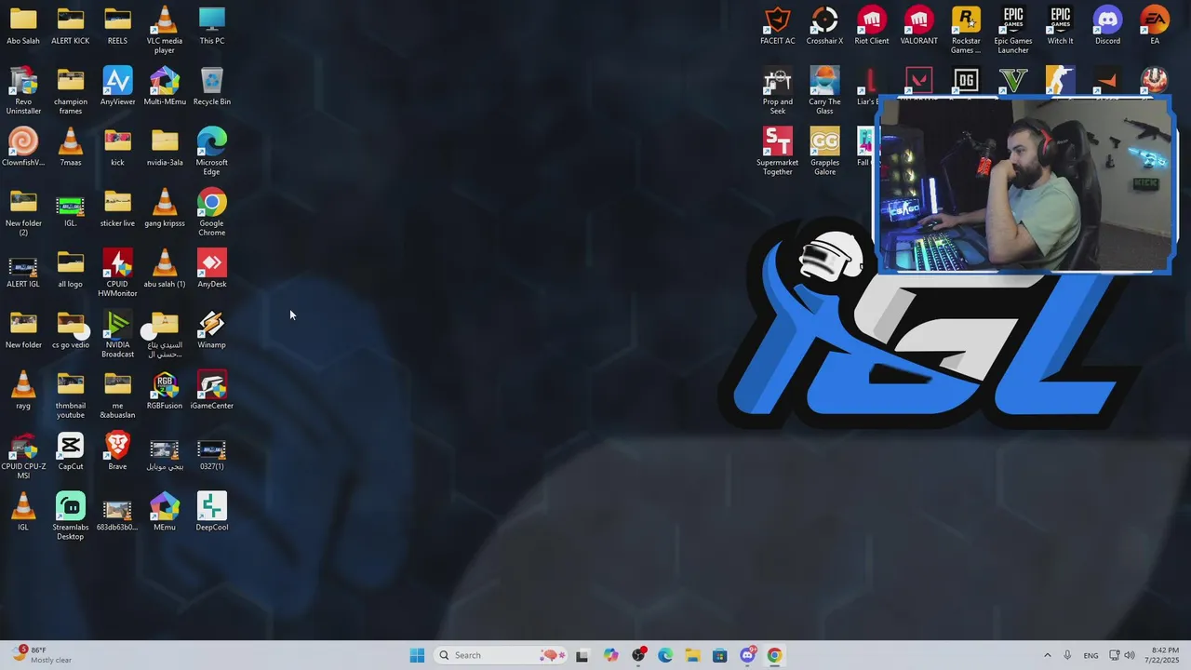Launch the EA app
The width and height of the screenshot is (1191, 670).
(x=1155, y=26)
